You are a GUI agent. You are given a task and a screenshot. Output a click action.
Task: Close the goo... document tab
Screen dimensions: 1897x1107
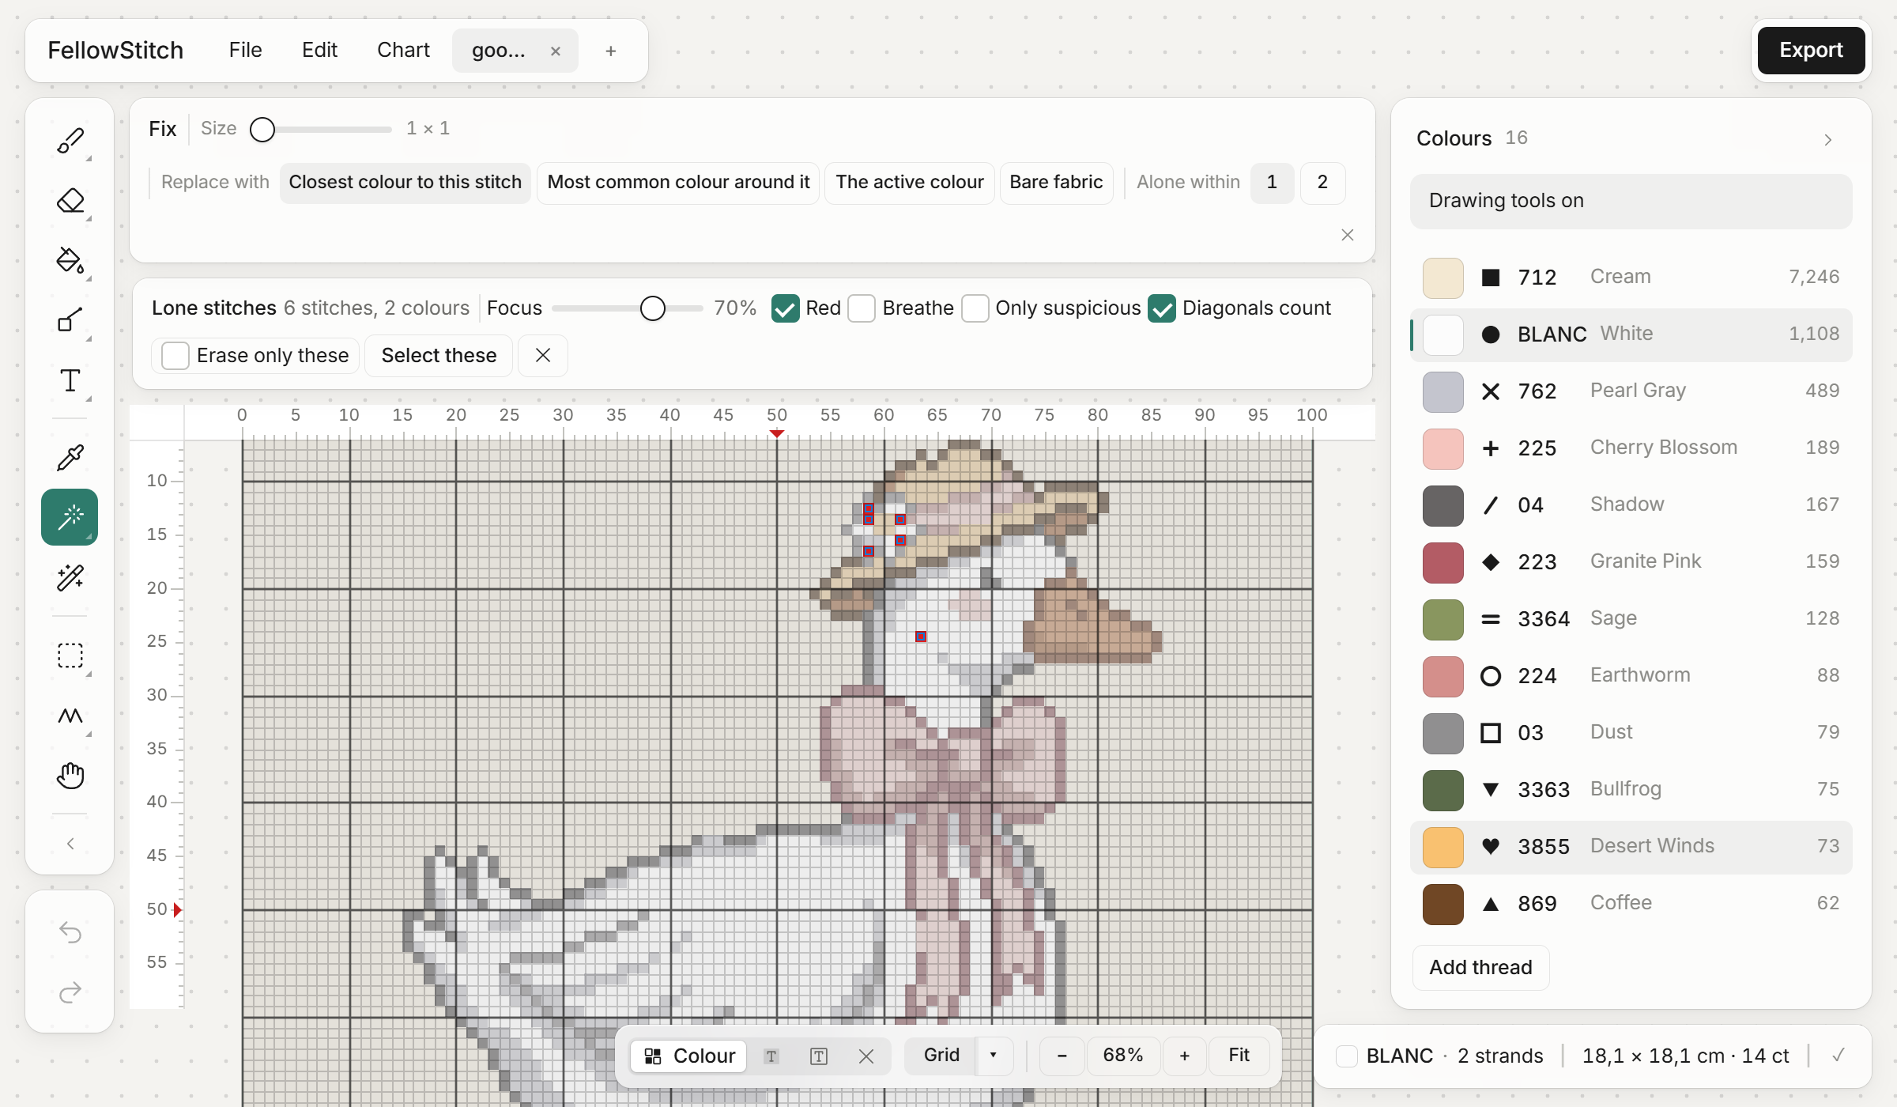click(556, 51)
